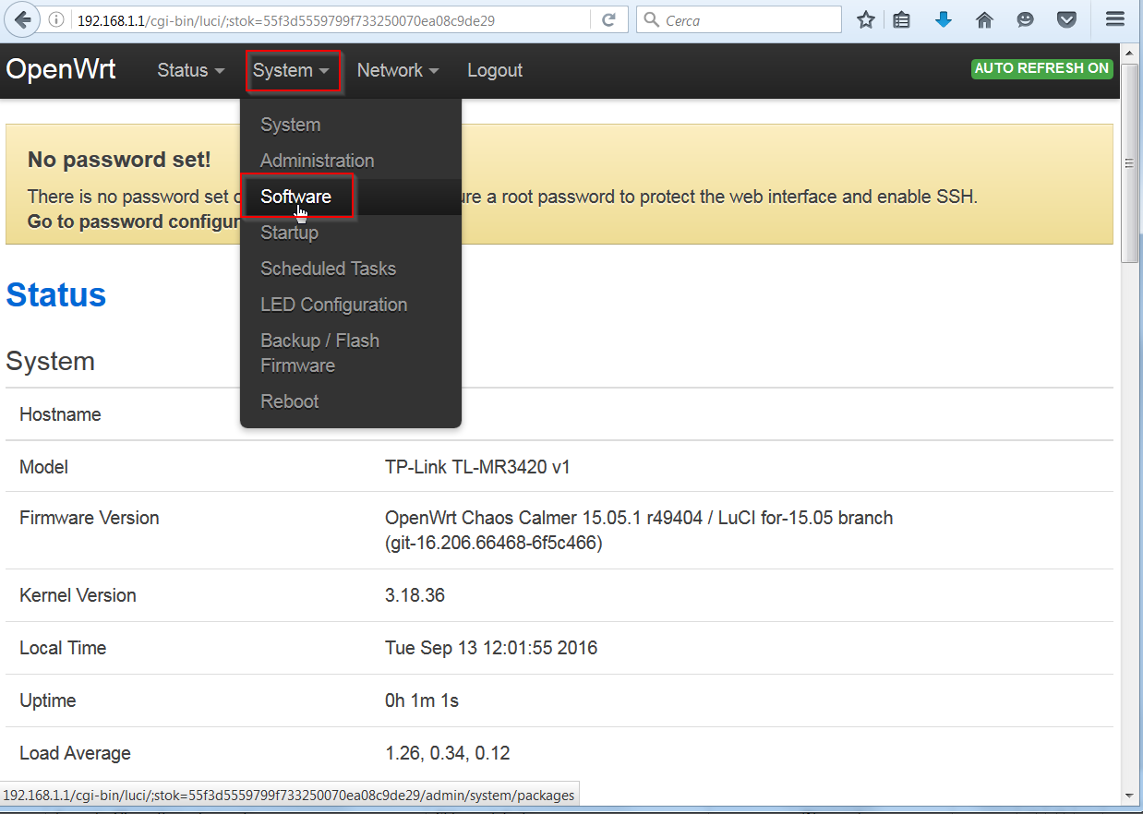Click inside the Cerca search field
Image resolution: width=1143 pixels, height=814 pixels.
click(748, 19)
